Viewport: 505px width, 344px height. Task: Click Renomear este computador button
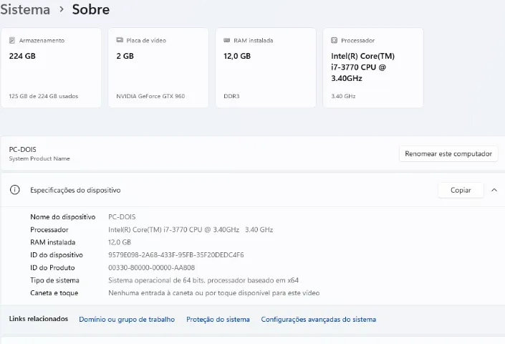448,153
